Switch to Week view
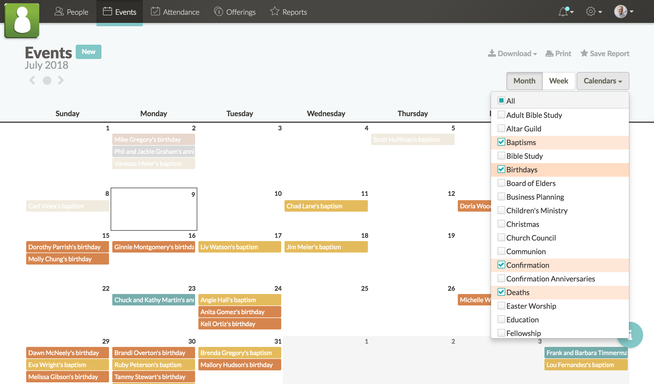This screenshot has width=654, height=384. (558, 81)
